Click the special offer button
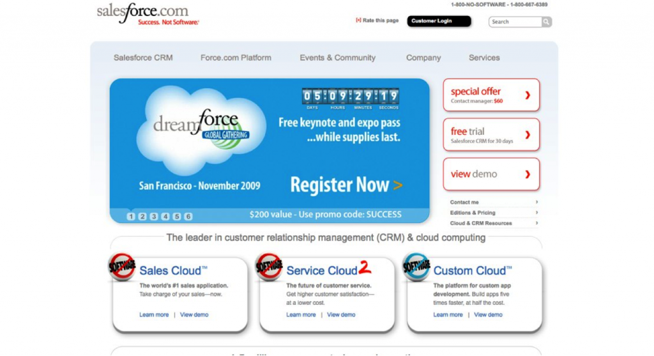654x356 pixels. click(491, 95)
